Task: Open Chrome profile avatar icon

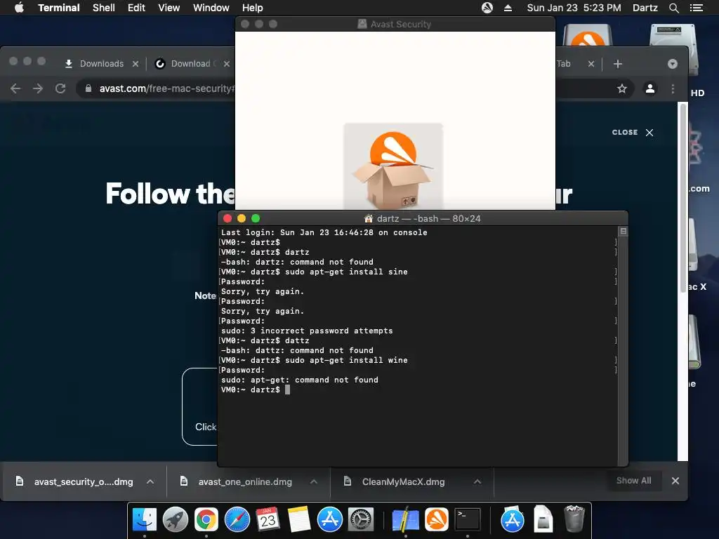Action: 649,88
